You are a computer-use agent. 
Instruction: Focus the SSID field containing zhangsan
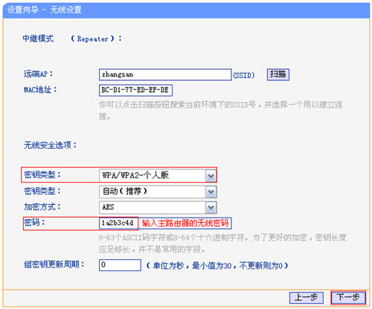tap(165, 74)
